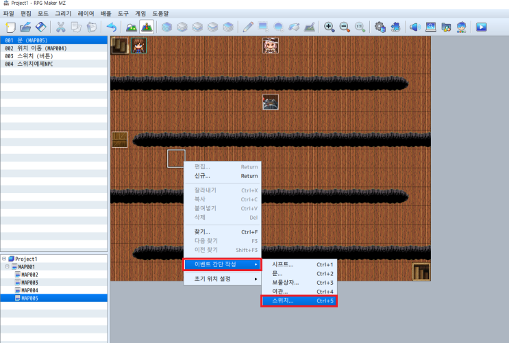Choose 스위치... quick event entry

pos(299,301)
